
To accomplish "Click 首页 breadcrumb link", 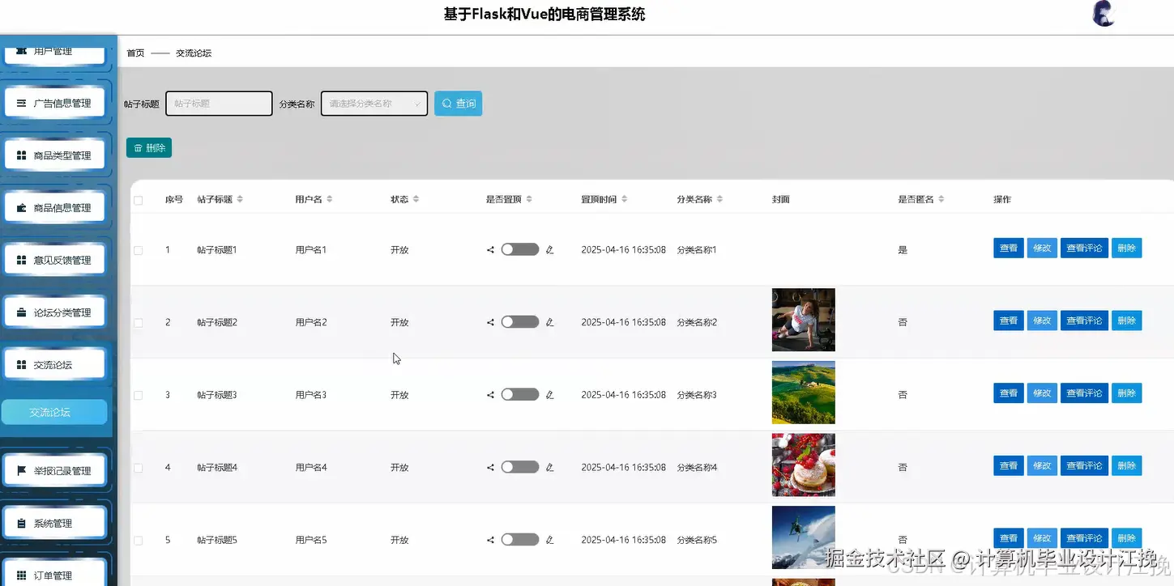I will coord(135,53).
